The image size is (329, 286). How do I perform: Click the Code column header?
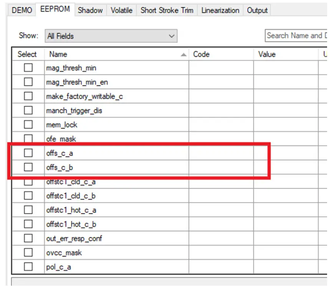221,54
